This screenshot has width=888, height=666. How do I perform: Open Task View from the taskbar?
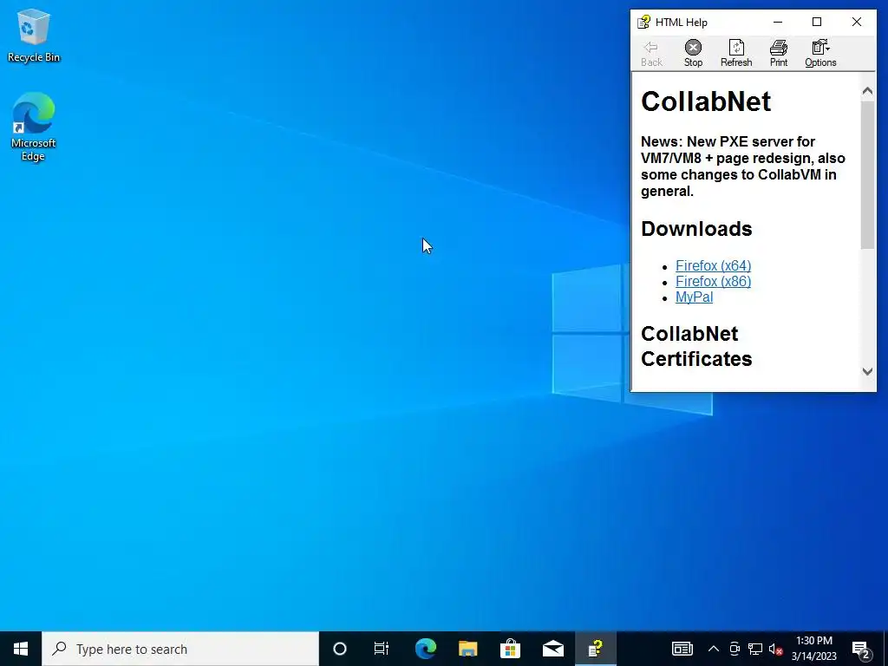(382, 649)
